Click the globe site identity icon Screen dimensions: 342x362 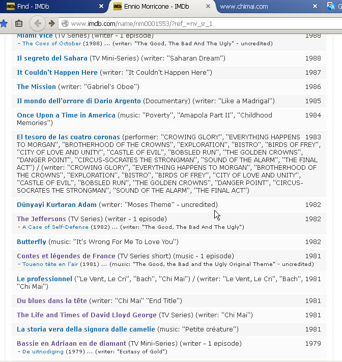(65, 23)
